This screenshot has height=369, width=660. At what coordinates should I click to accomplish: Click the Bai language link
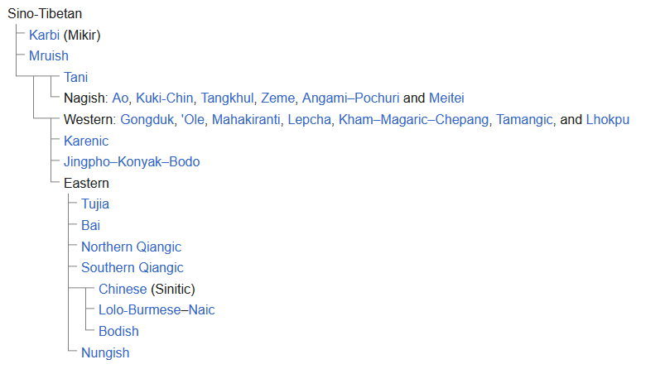pyautogui.click(x=90, y=226)
